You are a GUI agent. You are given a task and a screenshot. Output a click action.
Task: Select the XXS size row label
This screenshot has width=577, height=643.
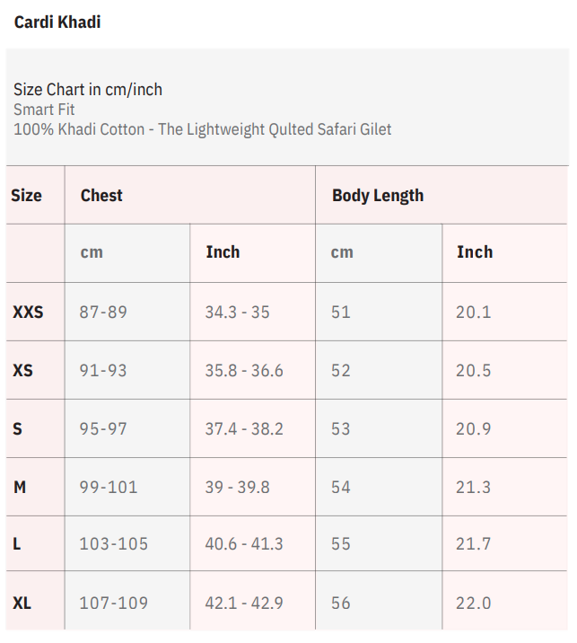(28, 313)
